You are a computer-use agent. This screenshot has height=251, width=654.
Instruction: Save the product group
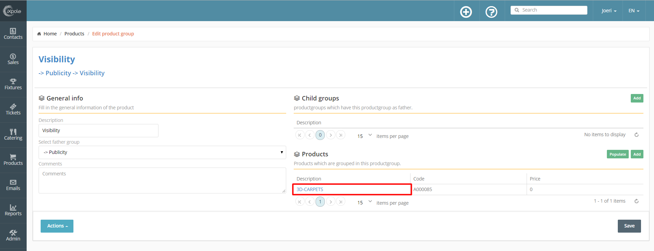click(629, 226)
